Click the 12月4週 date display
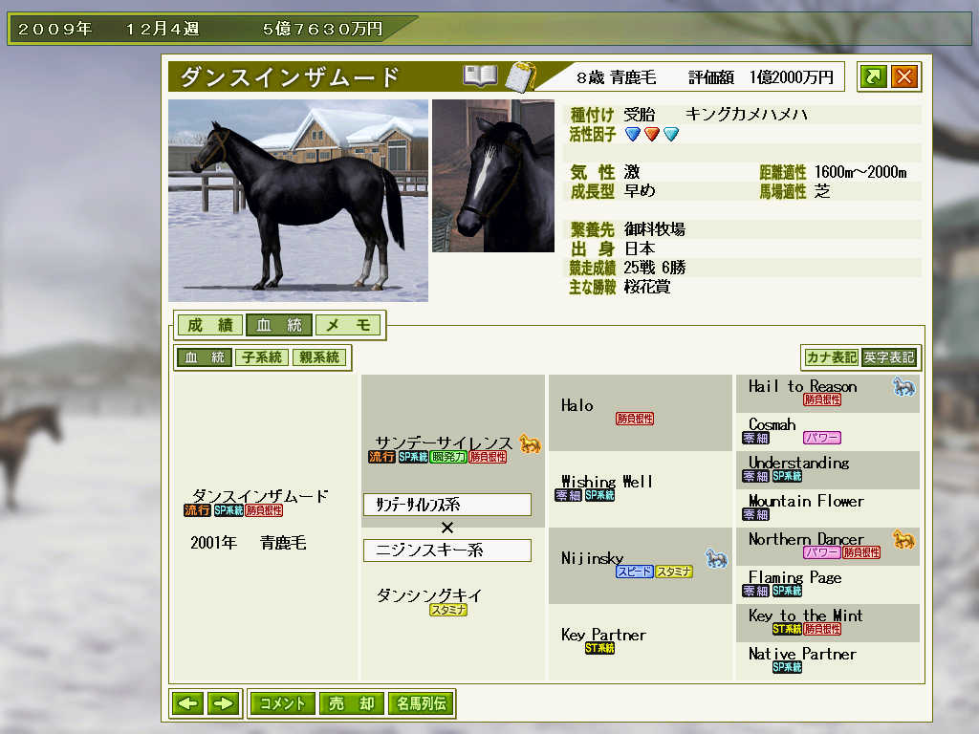This screenshot has height=734, width=979. click(x=163, y=29)
